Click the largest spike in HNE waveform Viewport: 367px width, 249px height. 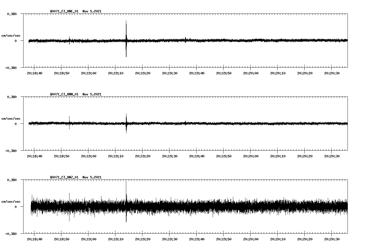coord(126,39)
